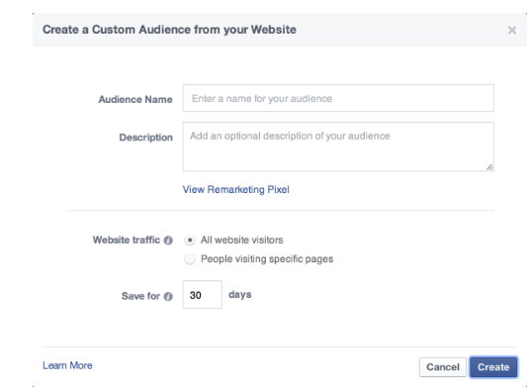Click the Save for days field

pos(202,295)
